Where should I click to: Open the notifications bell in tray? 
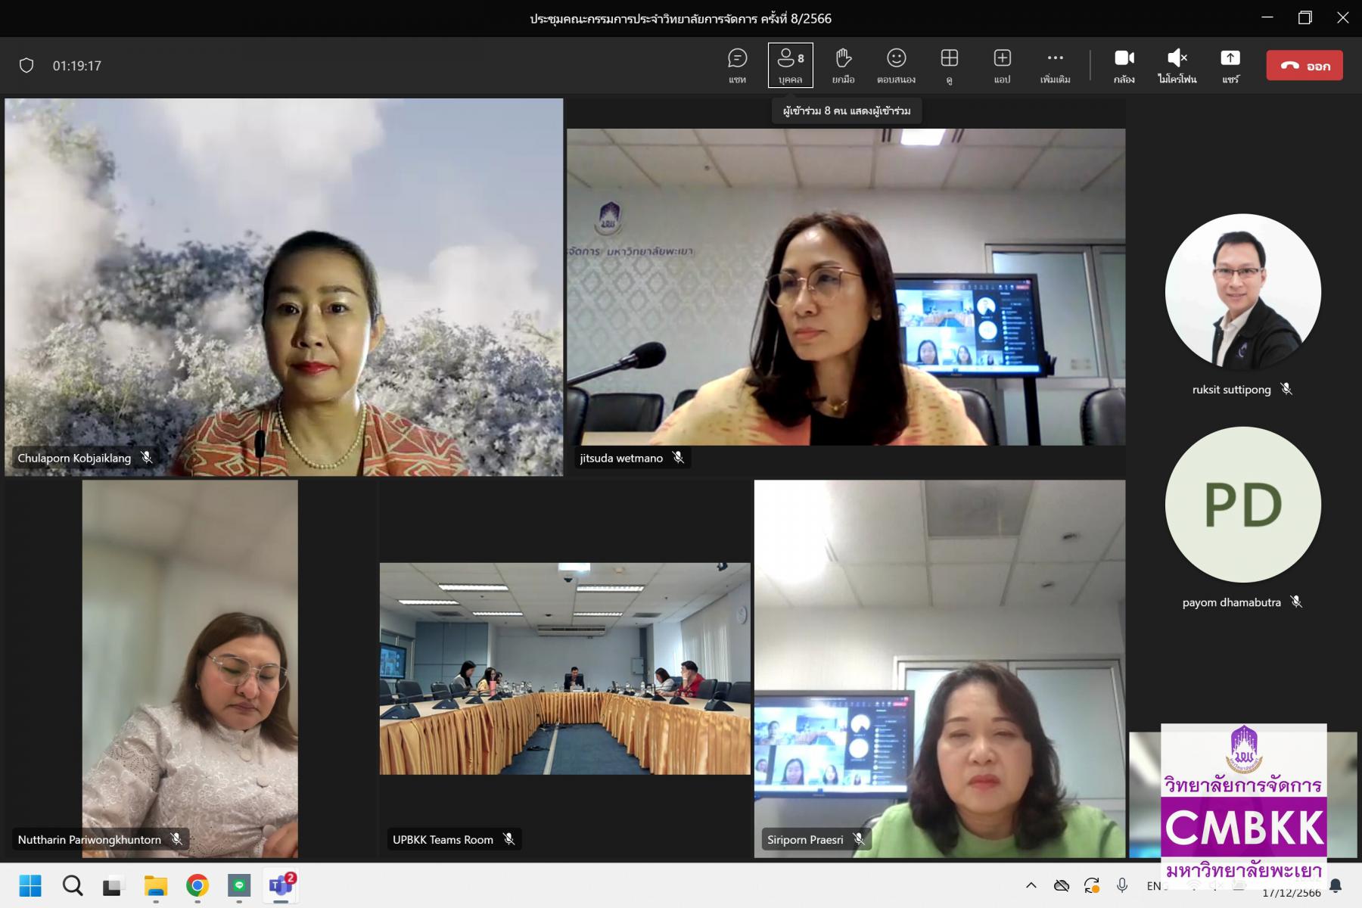[1336, 885]
